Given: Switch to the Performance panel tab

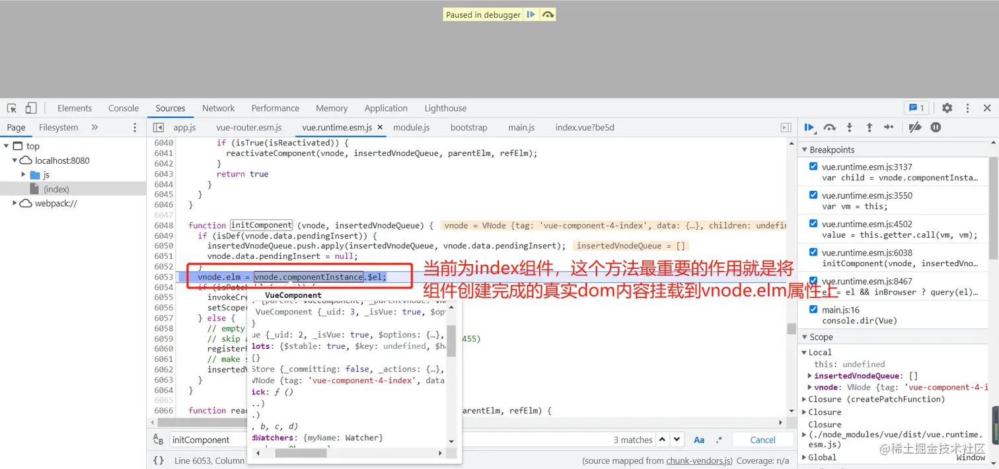Looking at the screenshot, I should coord(276,108).
